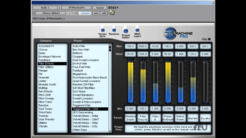Click the copy settings icon next to compare

click(x=76, y=13)
